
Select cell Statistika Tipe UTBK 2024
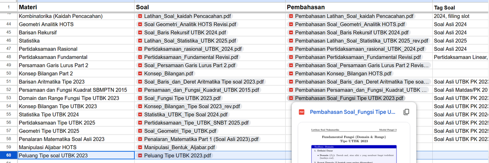[x=75, y=115]
